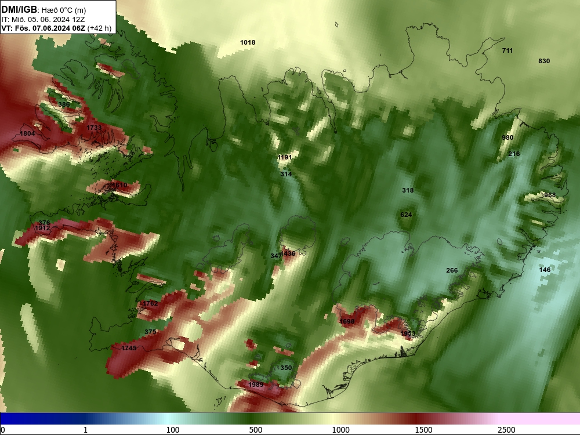This screenshot has height=435, width=580.
Task: Click the 1804 height value
Action: click(x=27, y=133)
